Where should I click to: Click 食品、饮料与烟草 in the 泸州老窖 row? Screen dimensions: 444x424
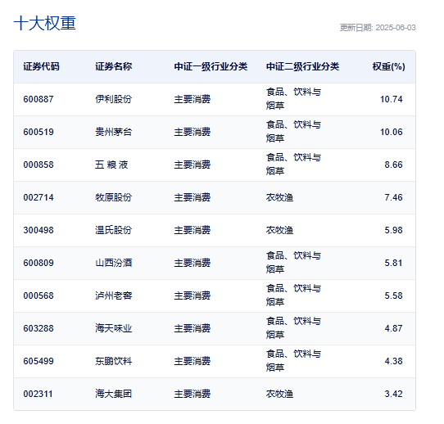[293, 295]
